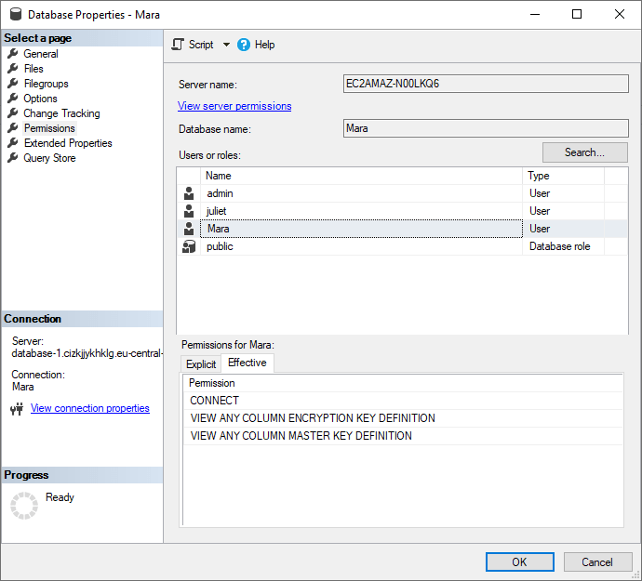Select VIEW ANY COLUMN ENCRYPTION KEY DEFINITION
Screen dimensions: 642x581
click(403, 418)
